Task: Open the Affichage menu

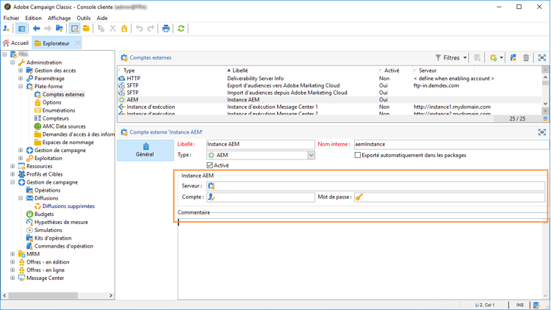Action: pyautogui.click(x=59, y=18)
